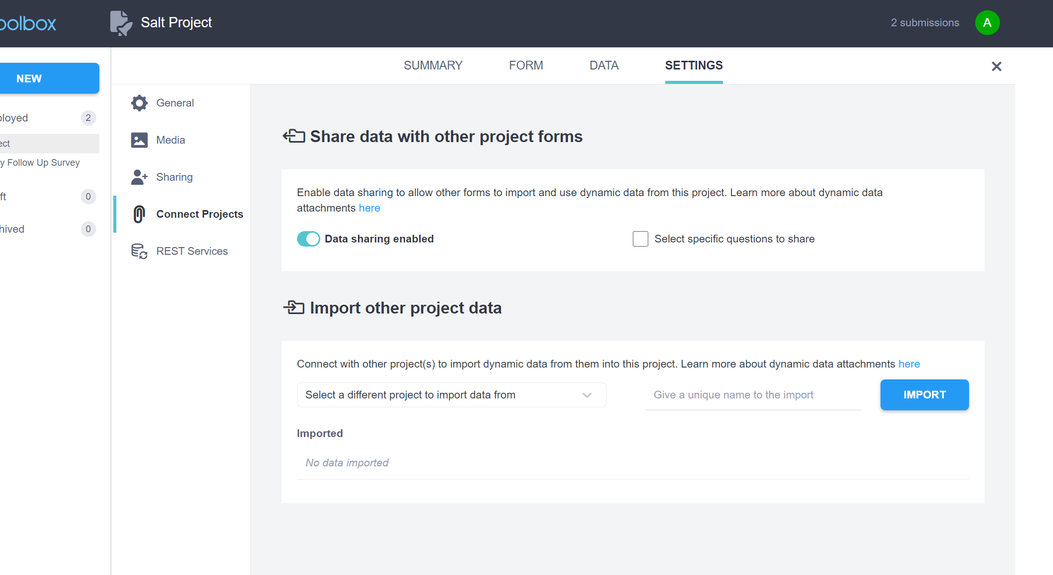Screen dimensions: 1053x575
Task: Click the Media image icon
Action: pyautogui.click(x=139, y=140)
